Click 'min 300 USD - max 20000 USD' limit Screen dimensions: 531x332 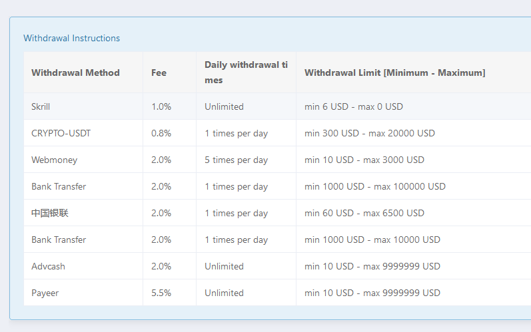coord(370,133)
